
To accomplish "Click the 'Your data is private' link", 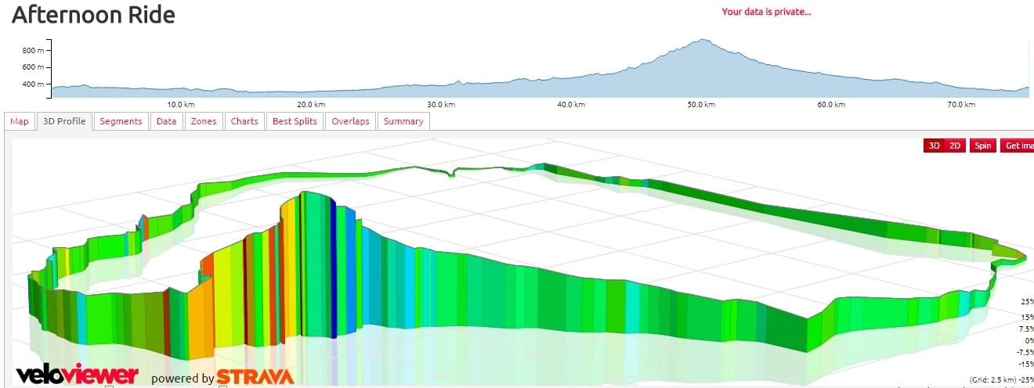I will pos(766,12).
